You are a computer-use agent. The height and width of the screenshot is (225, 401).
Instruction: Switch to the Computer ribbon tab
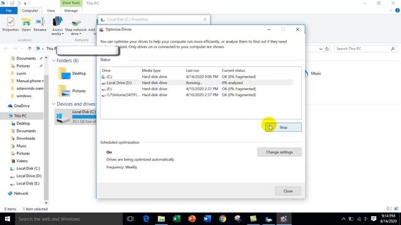point(30,11)
